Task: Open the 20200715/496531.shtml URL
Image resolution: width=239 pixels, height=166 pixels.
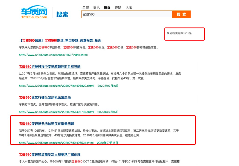Action: coord(56,143)
